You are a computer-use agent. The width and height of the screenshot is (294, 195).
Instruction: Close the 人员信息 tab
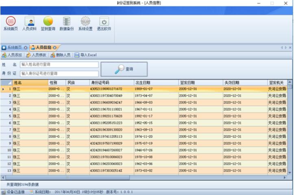54,48
